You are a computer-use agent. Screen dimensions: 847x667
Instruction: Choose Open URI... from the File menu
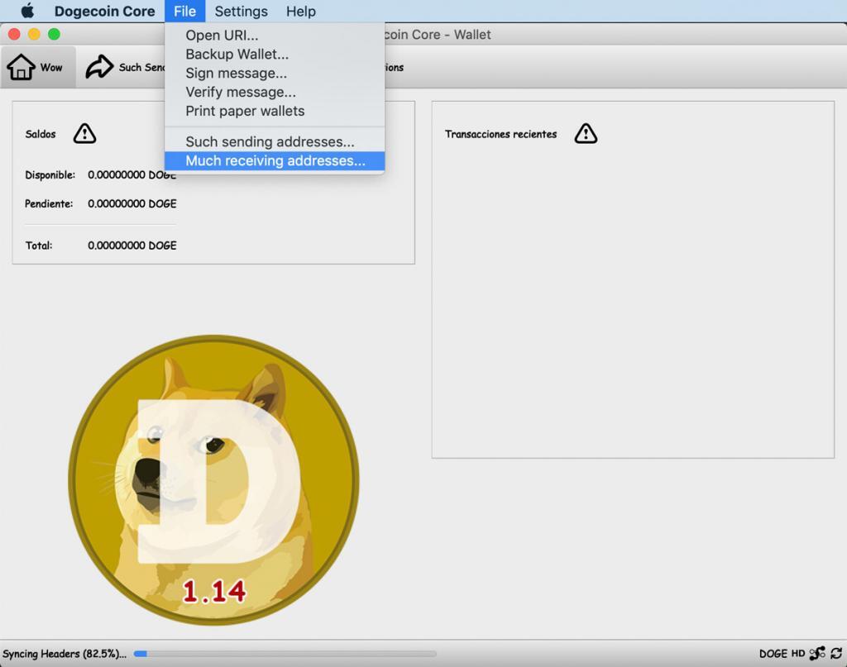pyautogui.click(x=275, y=35)
